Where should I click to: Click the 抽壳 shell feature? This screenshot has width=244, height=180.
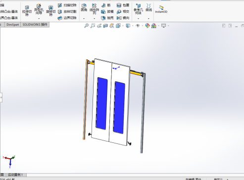tap(107, 18)
